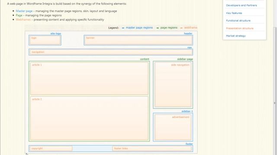The width and height of the screenshot is (277, 155).
Task: Click the logo webframe in diagram
Action: tap(45, 40)
